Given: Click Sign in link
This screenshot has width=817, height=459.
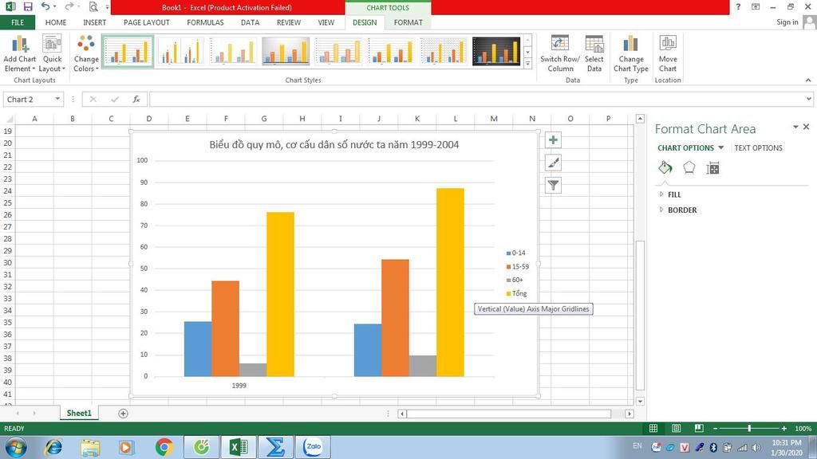Looking at the screenshot, I should [787, 22].
